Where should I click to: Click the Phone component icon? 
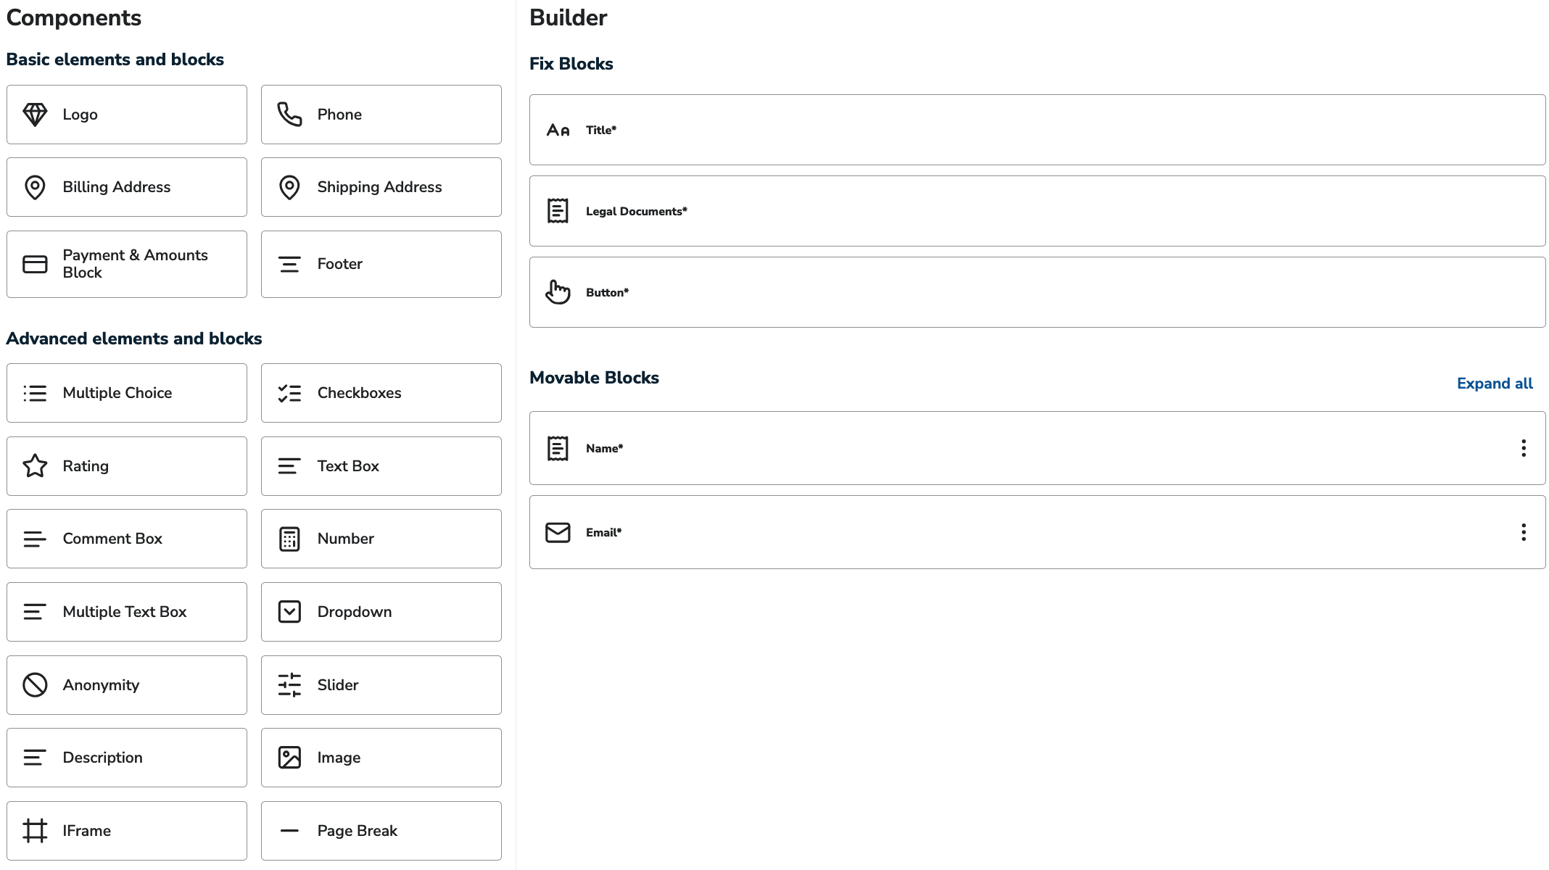(289, 114)
